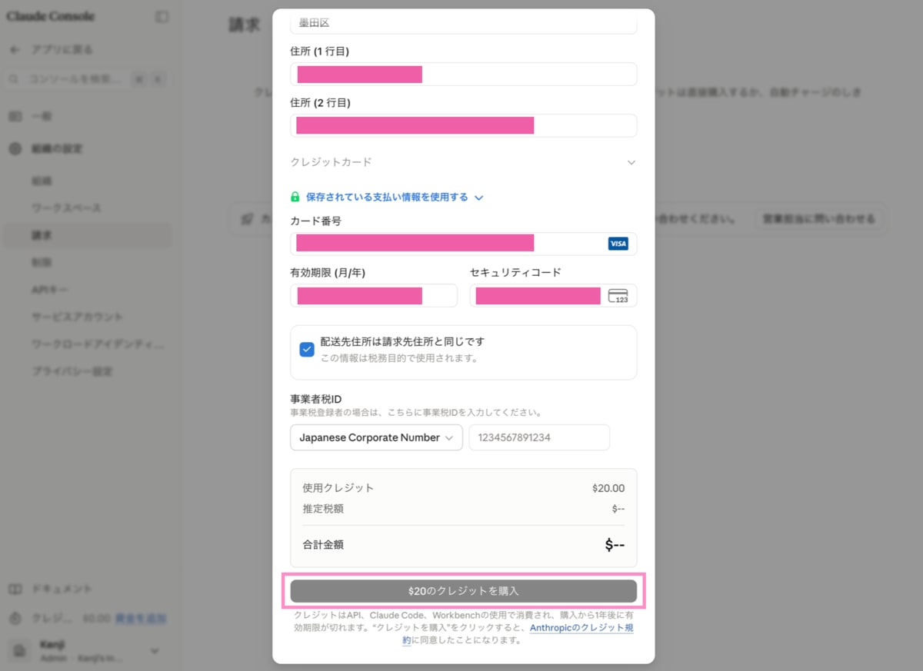
Task: Open 組織 in the sidebar
Action: click(42, 181)
